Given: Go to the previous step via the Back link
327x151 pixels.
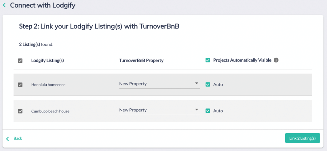Looking at the screenshot, I should click(18, 138).
